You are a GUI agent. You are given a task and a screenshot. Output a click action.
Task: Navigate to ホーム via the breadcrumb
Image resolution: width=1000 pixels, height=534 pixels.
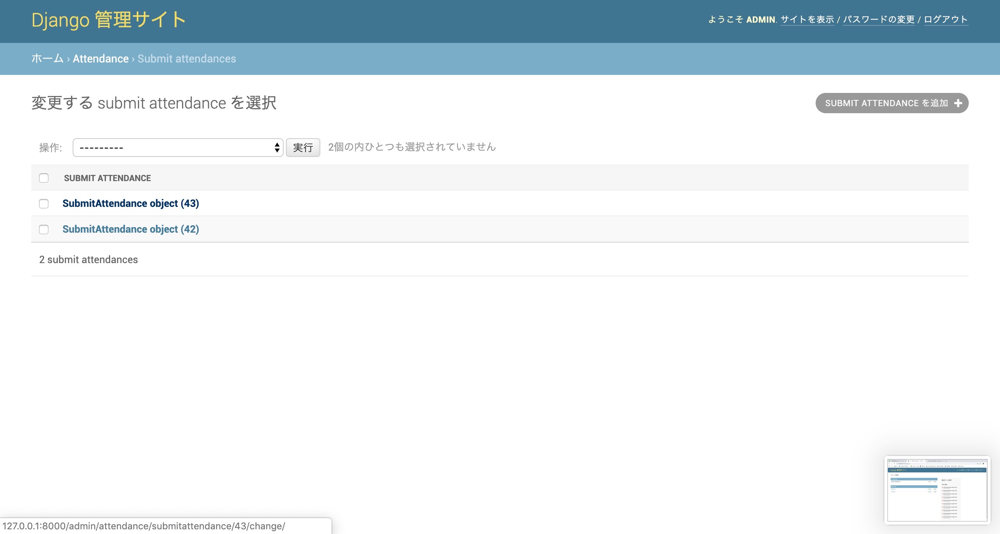pyautogui.click(x=47, y=59)
